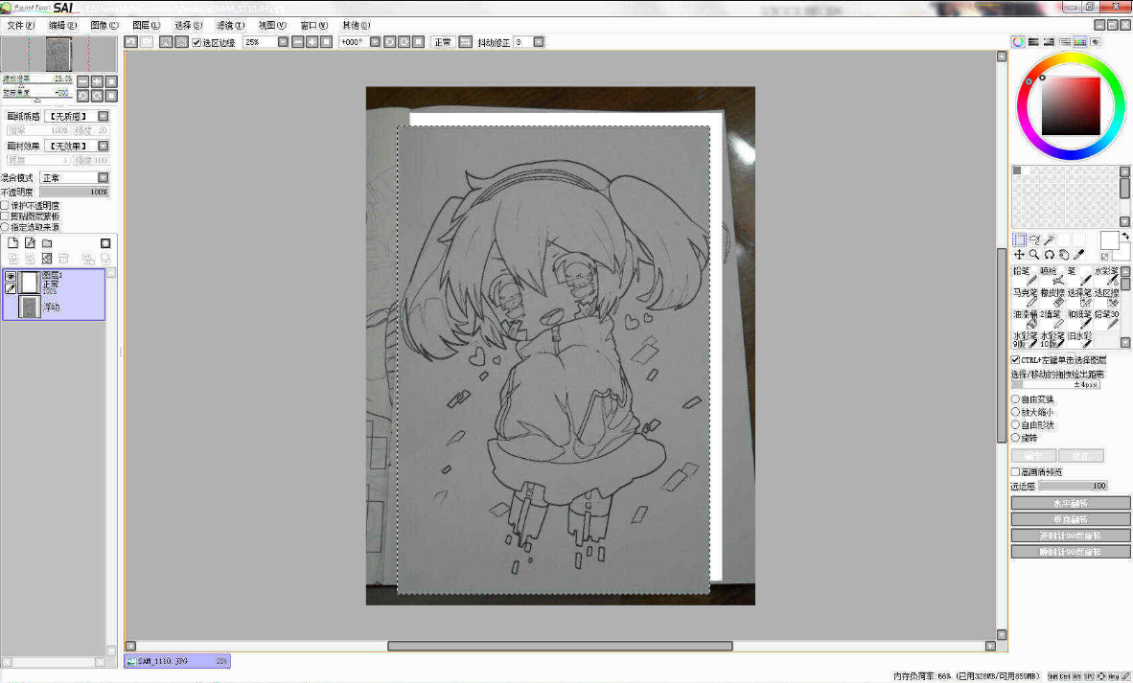This screenshot has width=1133, height=683.
Task: Select 旋转 rotate option
Action: tap(1015, 438)
